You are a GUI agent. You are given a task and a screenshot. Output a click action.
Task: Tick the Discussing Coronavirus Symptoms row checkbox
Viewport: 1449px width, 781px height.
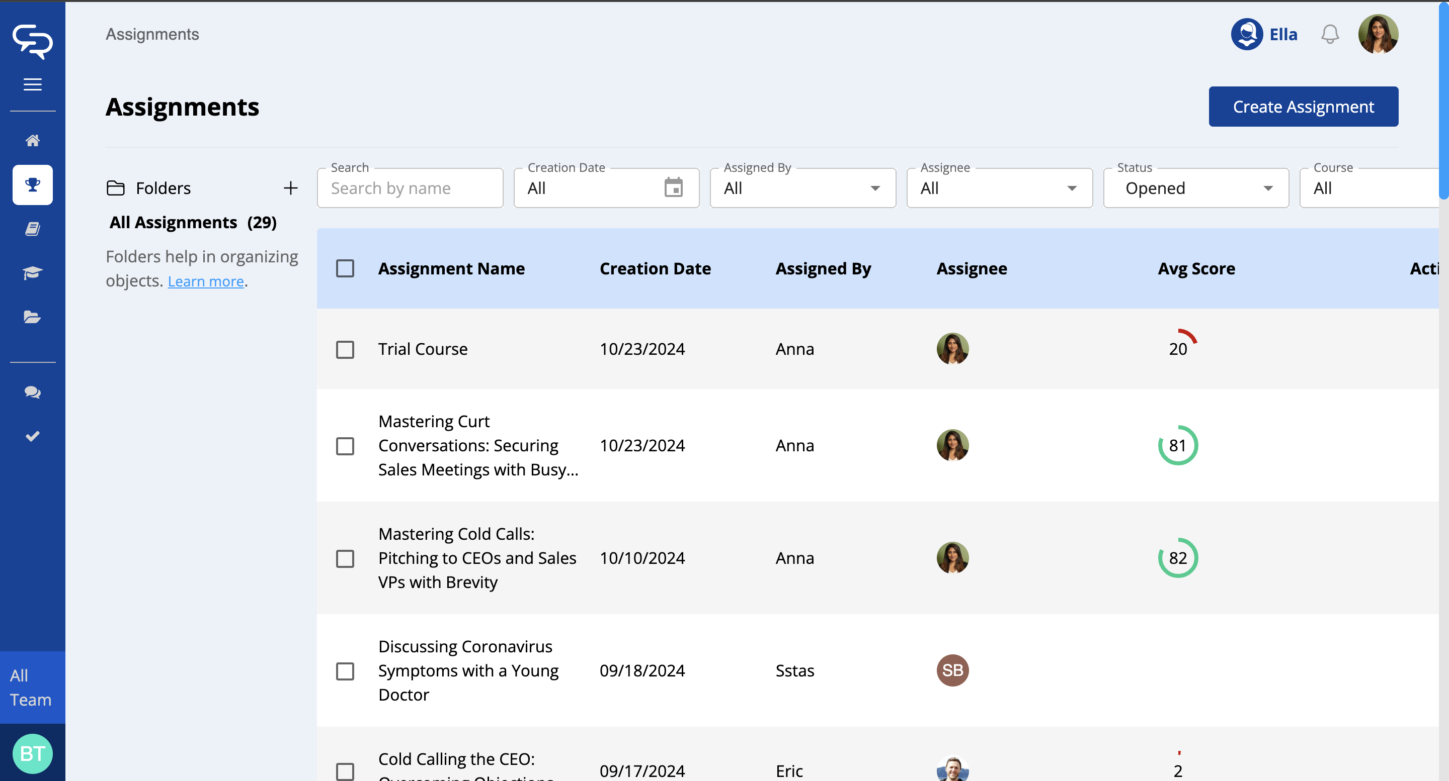point(345,671)
